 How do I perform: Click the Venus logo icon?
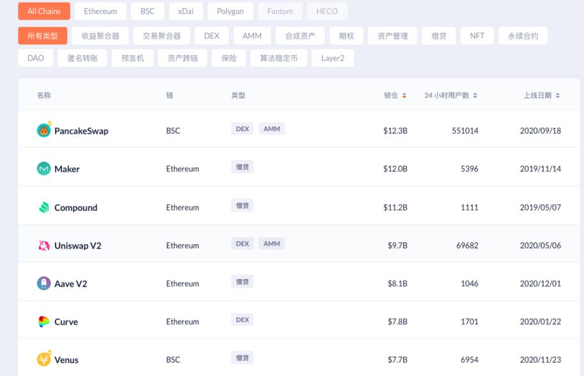43,359
